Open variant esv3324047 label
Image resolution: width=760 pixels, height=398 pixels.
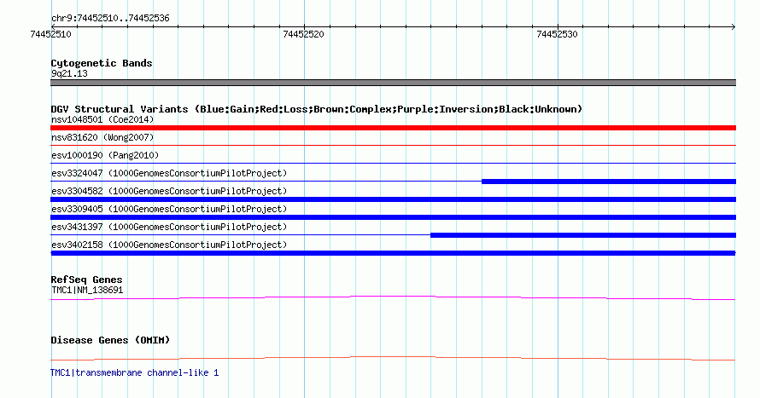[169, 173]
